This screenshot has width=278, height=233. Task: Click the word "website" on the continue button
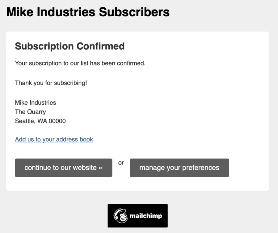coord(85,168)
